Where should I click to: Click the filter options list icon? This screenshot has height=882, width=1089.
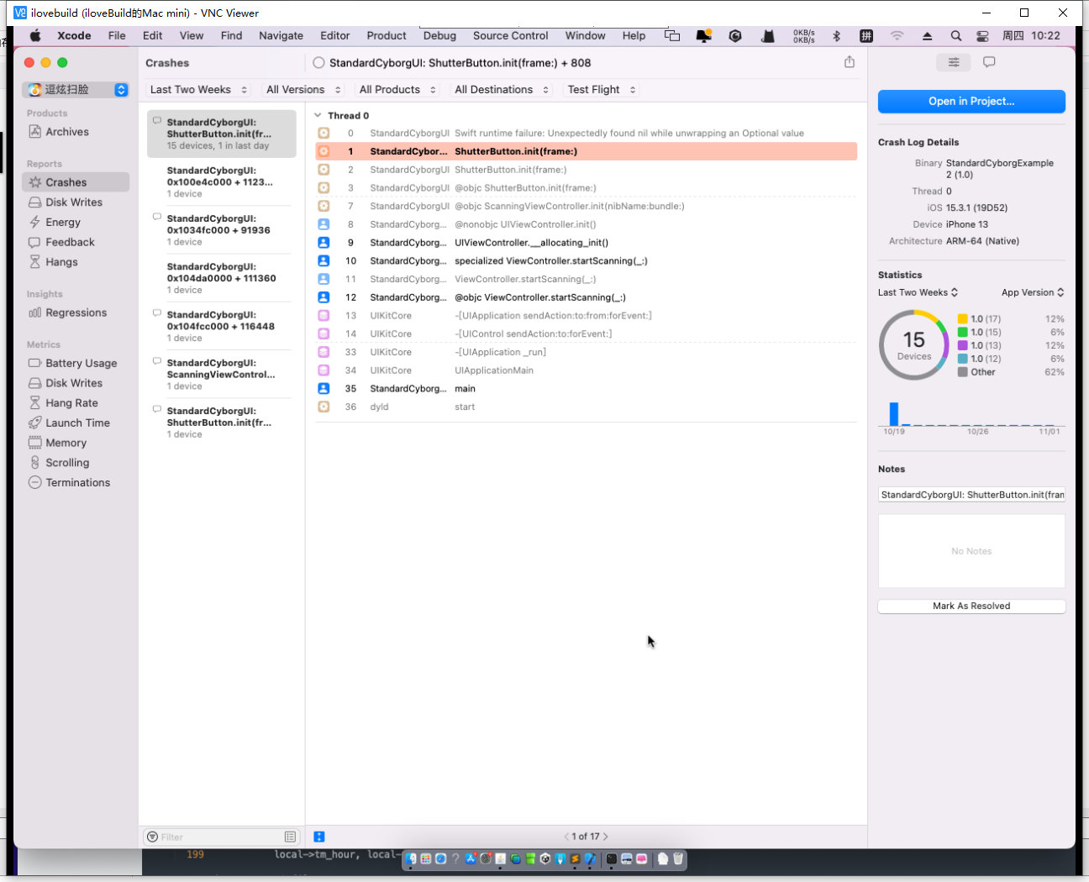290,837
